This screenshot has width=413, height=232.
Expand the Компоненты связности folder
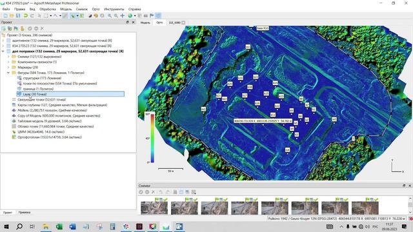pyautogui.click(x=8, y=62)
